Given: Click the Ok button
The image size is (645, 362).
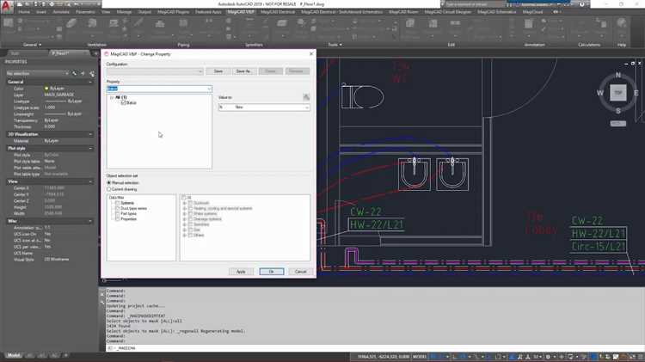Looking at the screenshot, I should (x=272, y=272).
